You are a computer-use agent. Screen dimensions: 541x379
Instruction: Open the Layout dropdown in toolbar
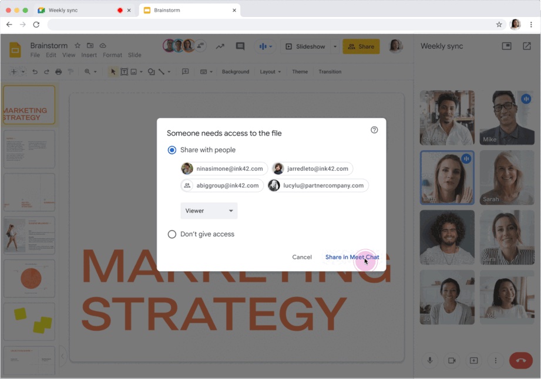pos(270,72)
